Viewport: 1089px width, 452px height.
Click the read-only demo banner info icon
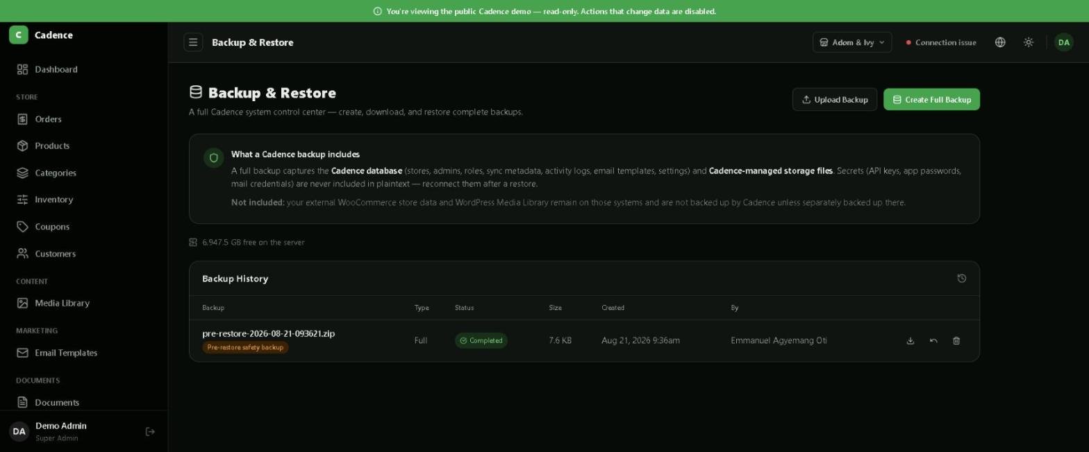(x=378, y=11)
